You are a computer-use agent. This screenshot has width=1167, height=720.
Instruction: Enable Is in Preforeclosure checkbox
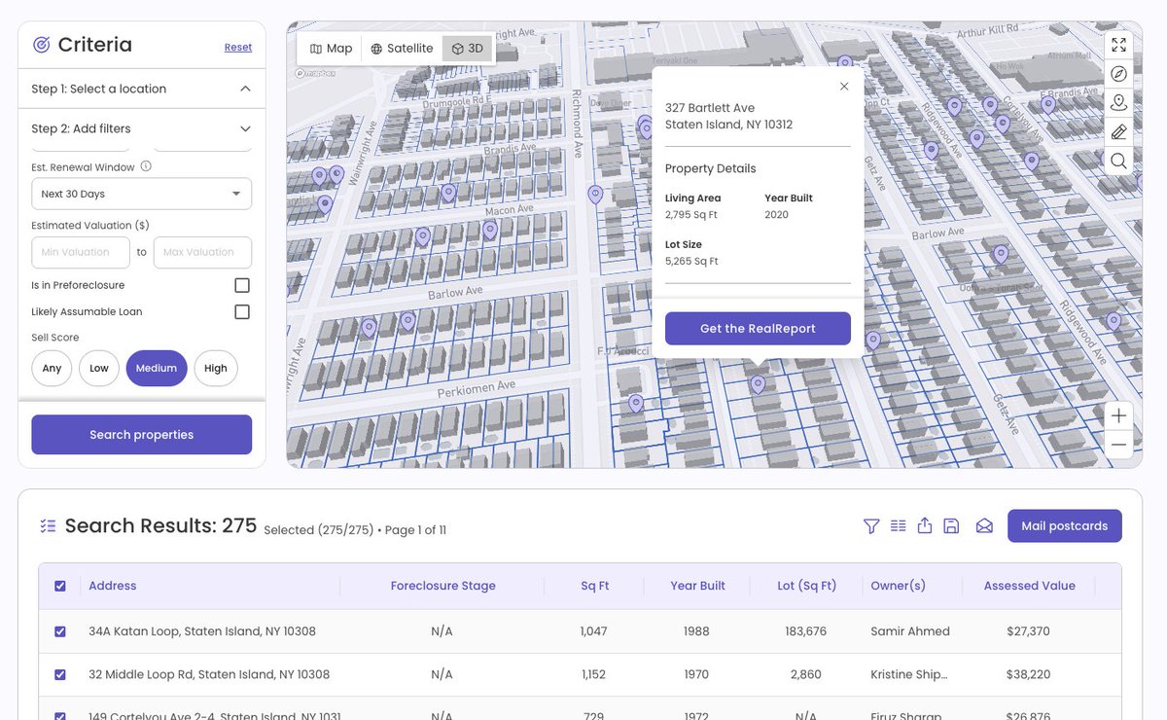[242, 285]
